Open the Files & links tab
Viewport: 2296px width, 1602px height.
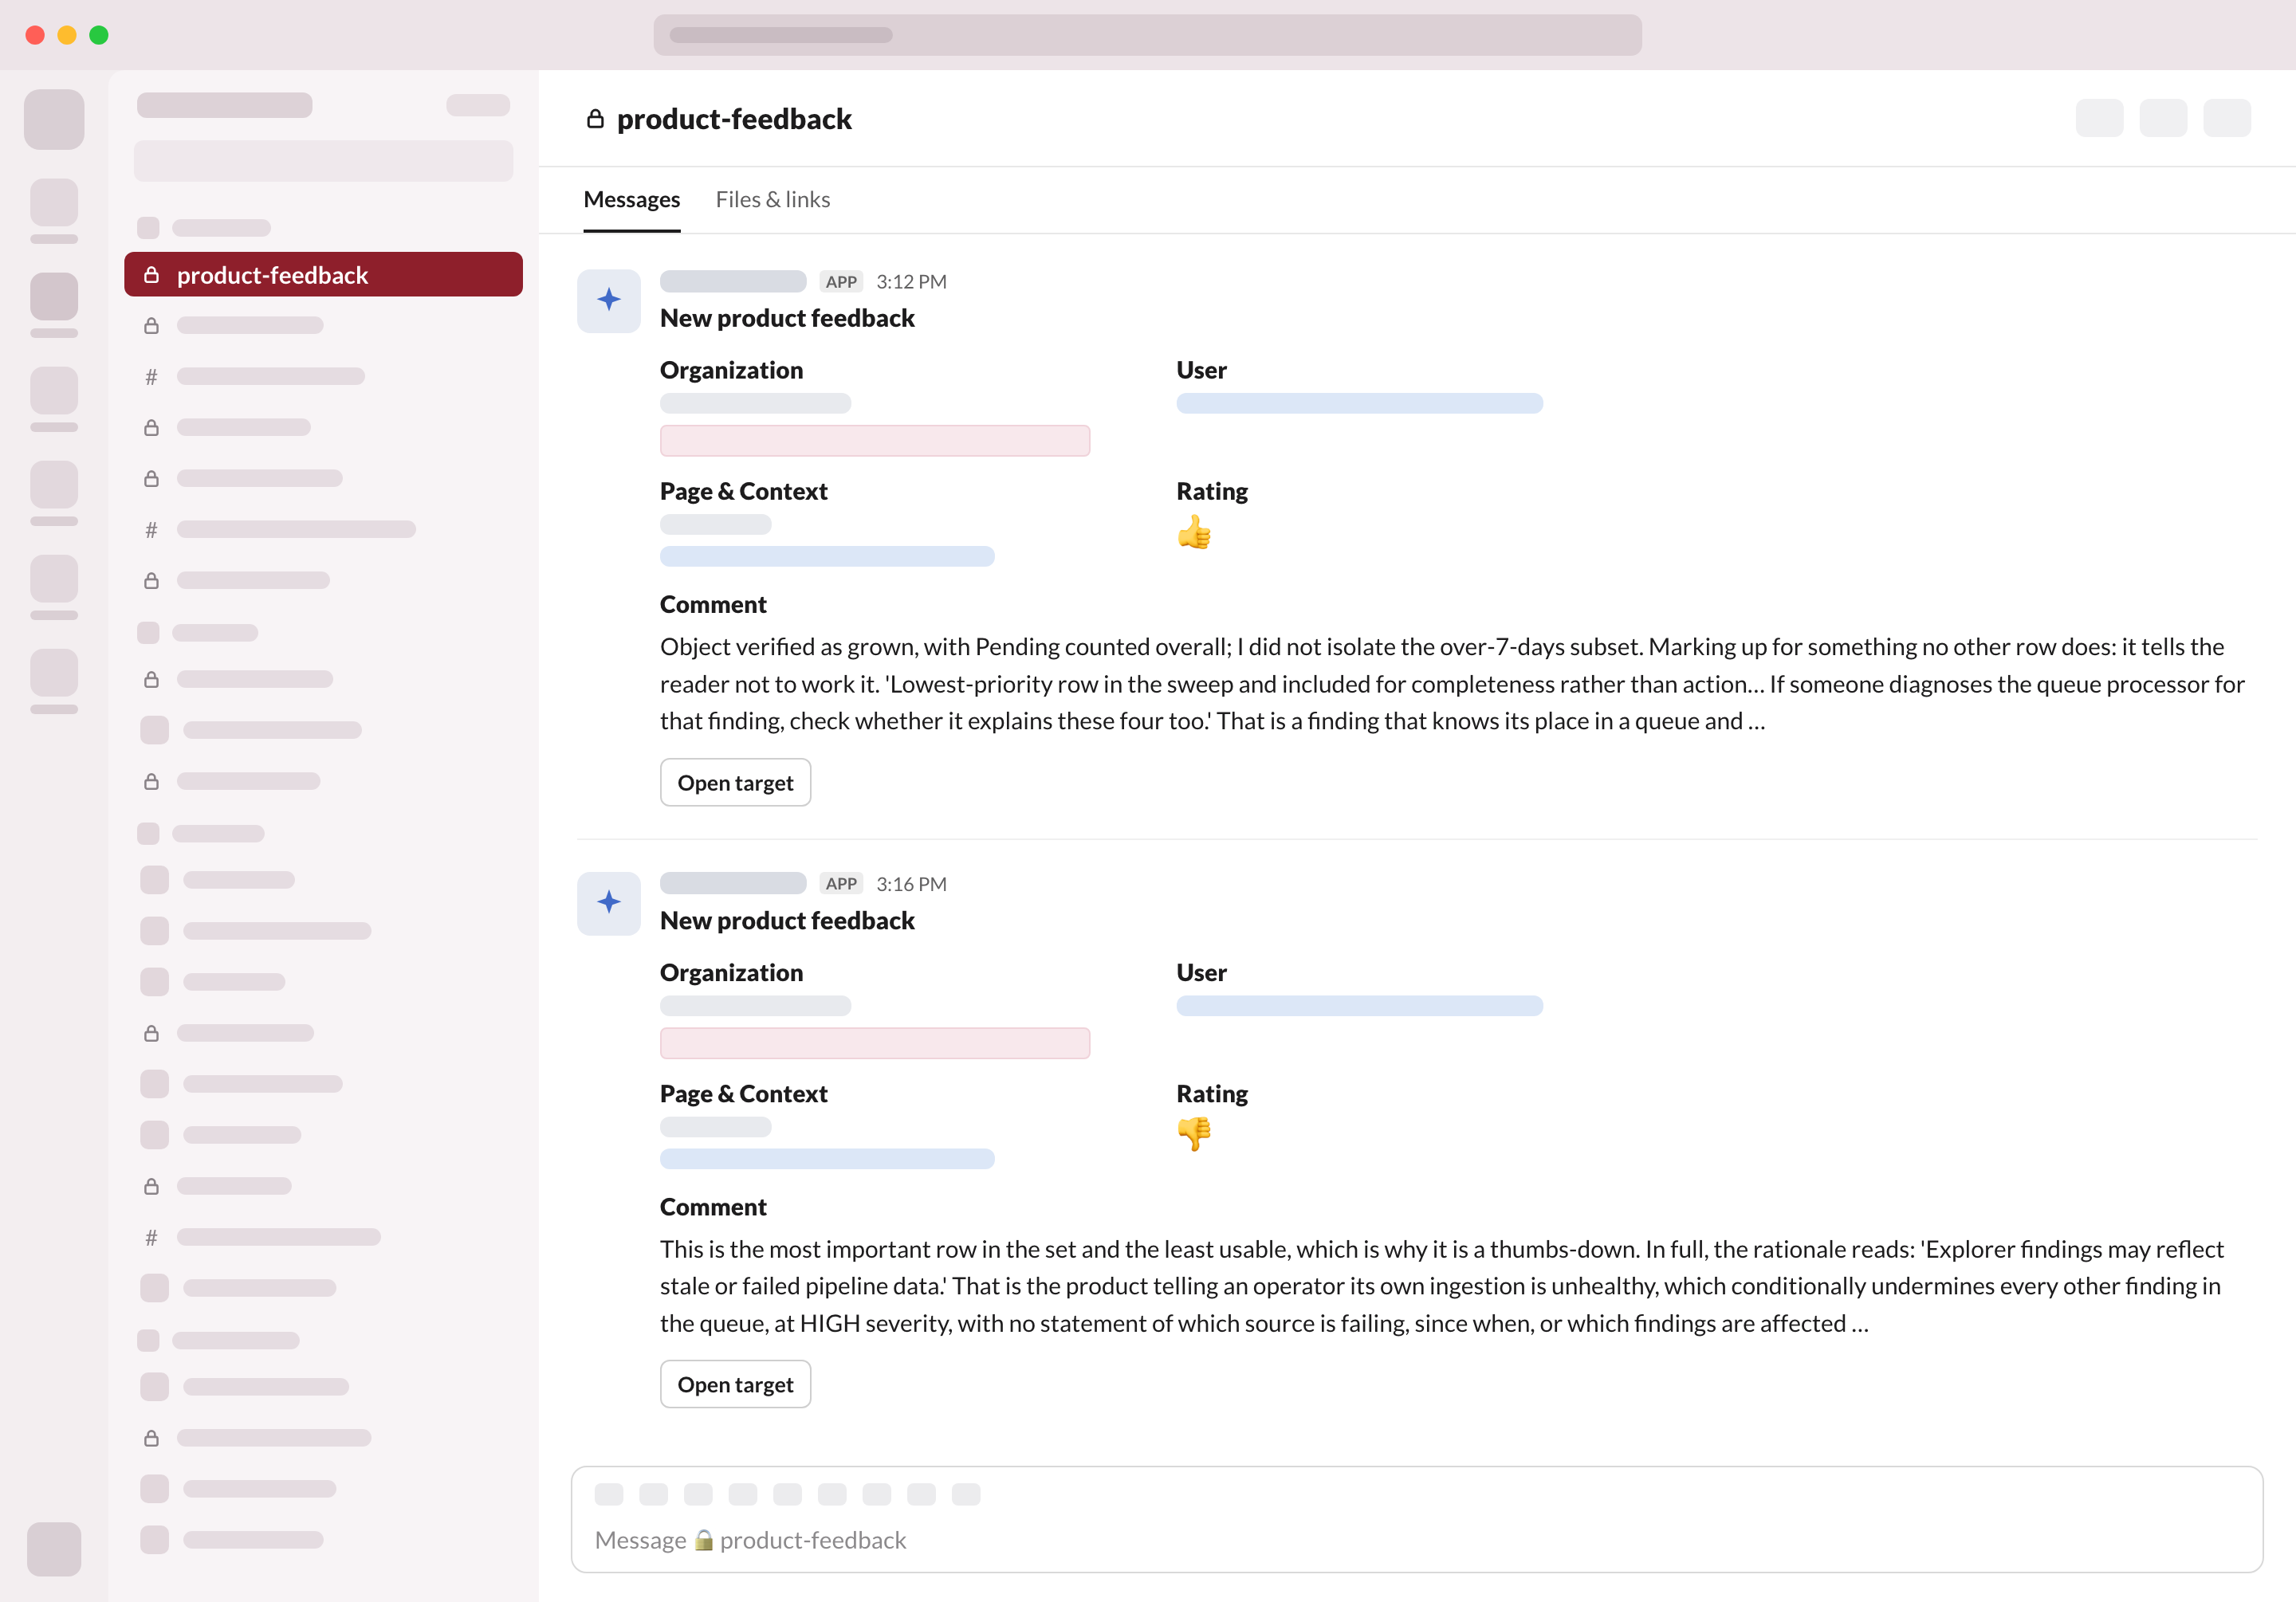(x=772, y=199)
